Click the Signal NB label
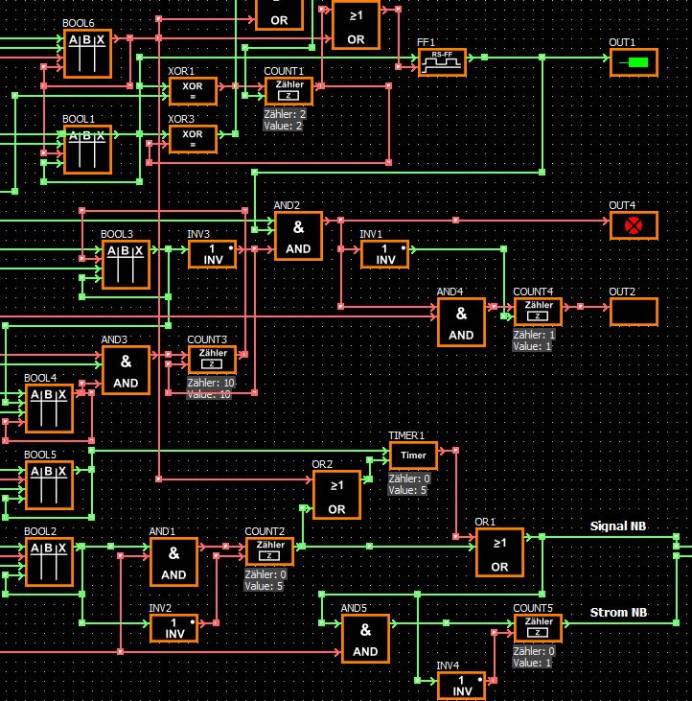The image size is (692, 701). 617,526
